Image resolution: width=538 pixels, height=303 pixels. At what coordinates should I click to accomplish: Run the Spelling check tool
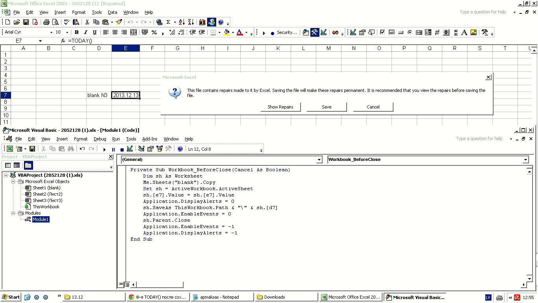[67, 22]
